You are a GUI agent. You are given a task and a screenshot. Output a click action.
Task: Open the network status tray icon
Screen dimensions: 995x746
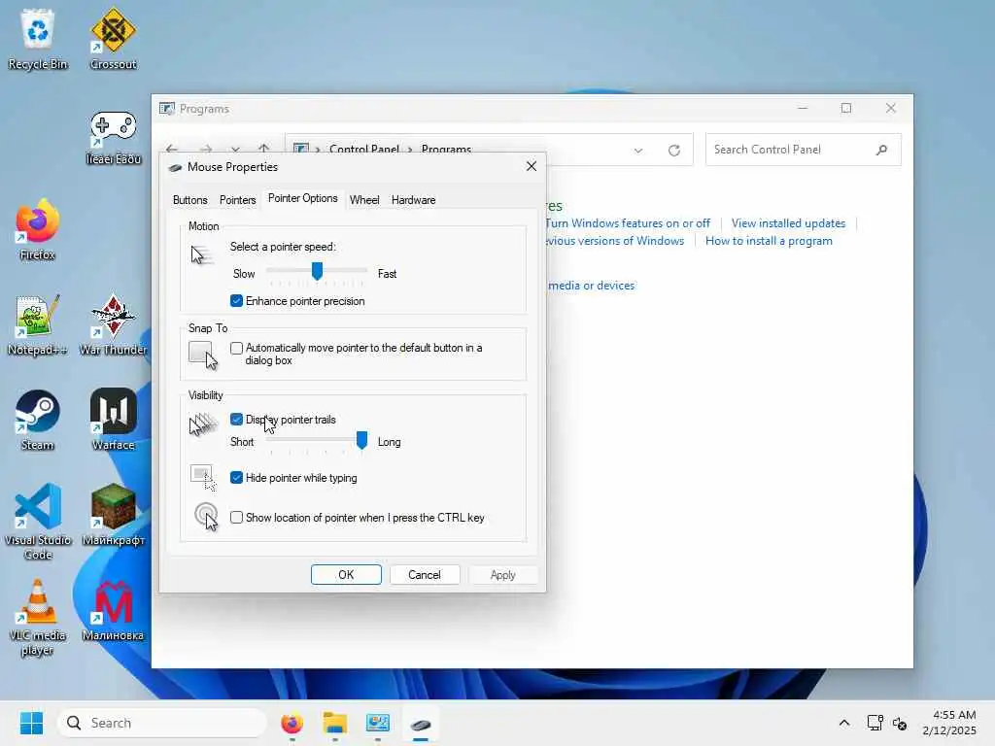pos(875,723)
